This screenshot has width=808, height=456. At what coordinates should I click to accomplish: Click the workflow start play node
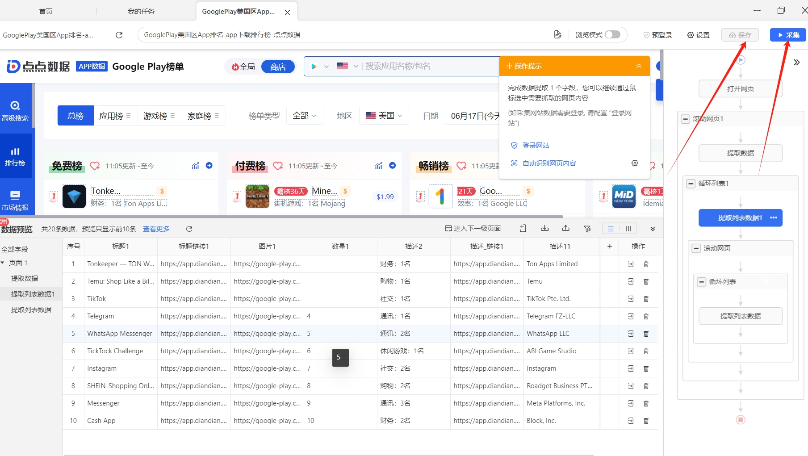click(741, 60)
